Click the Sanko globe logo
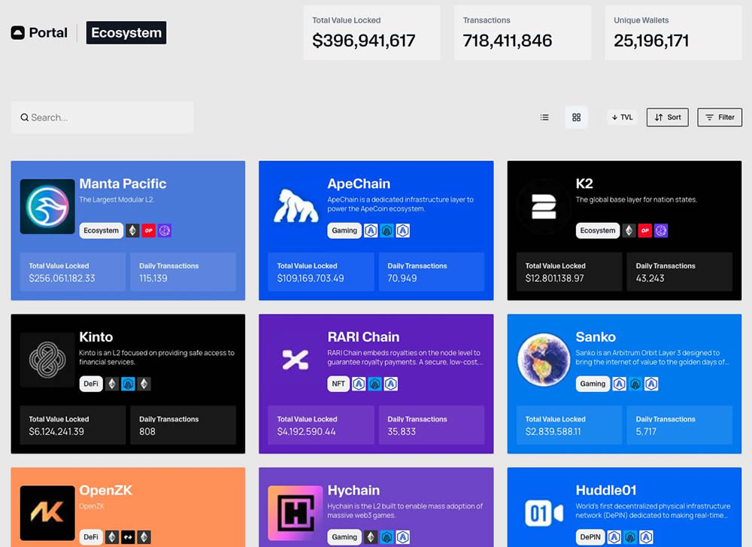The height and width of the screenshot is (547, 752). [x=543, y=360]
